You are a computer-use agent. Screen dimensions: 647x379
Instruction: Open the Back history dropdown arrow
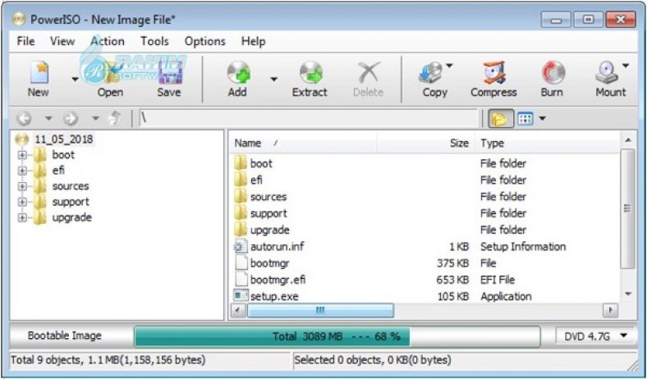click(x=48, y=119)
